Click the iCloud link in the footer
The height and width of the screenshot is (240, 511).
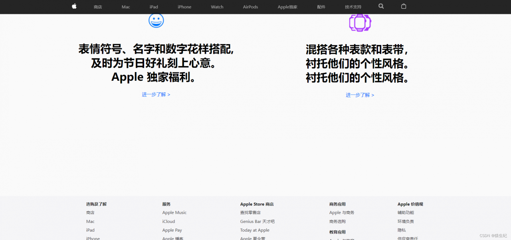168,221
